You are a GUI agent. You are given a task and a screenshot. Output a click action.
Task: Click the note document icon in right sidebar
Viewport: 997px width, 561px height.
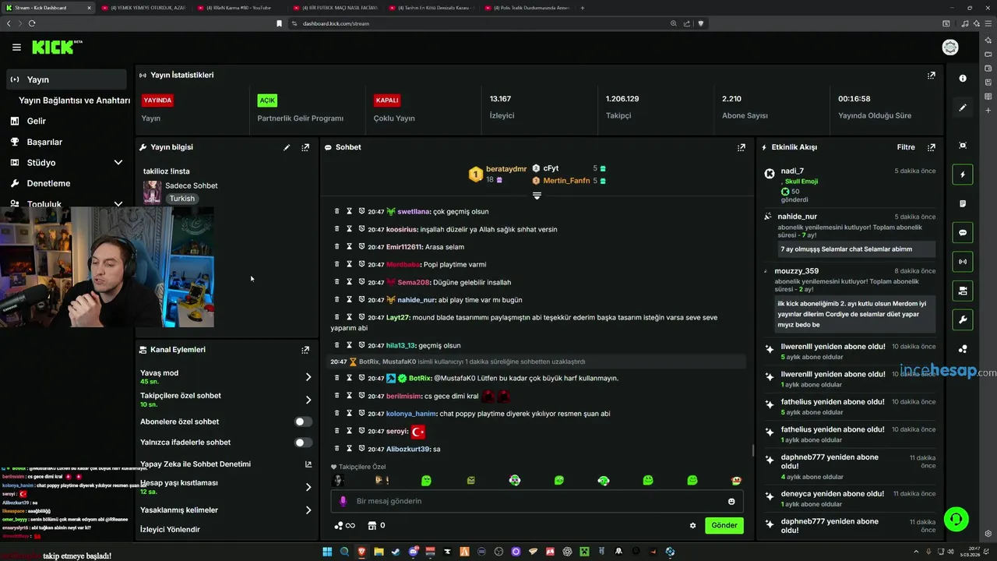[x=963, y=203]
